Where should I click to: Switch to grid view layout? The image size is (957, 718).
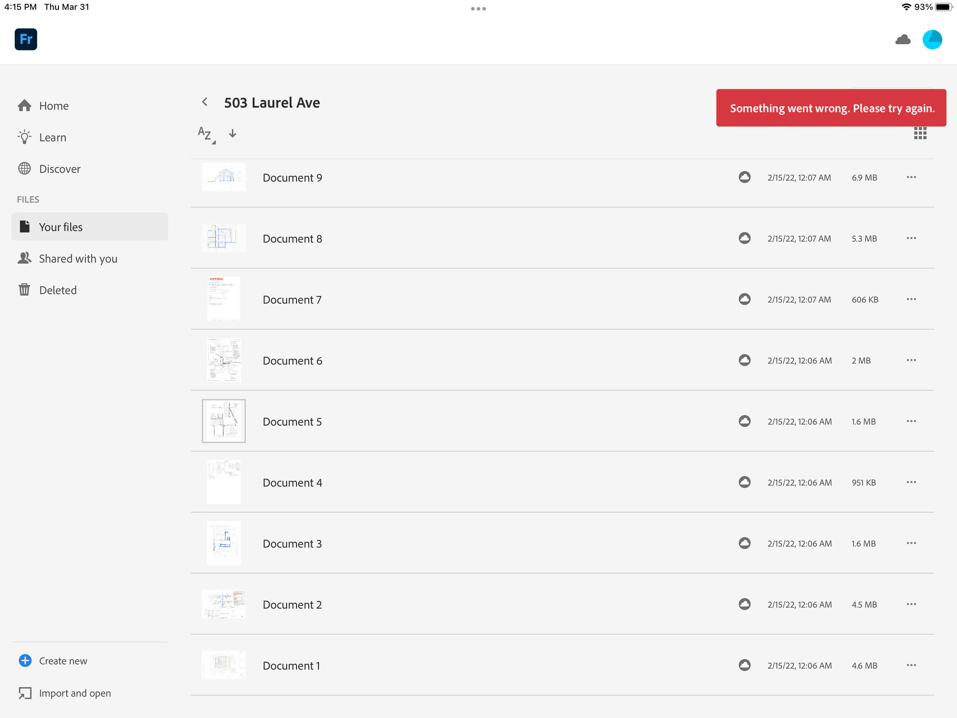tap(920, 133)
